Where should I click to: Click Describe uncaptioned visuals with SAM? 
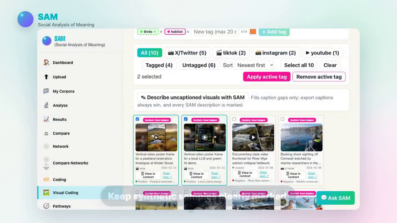(x=193, y=97)
